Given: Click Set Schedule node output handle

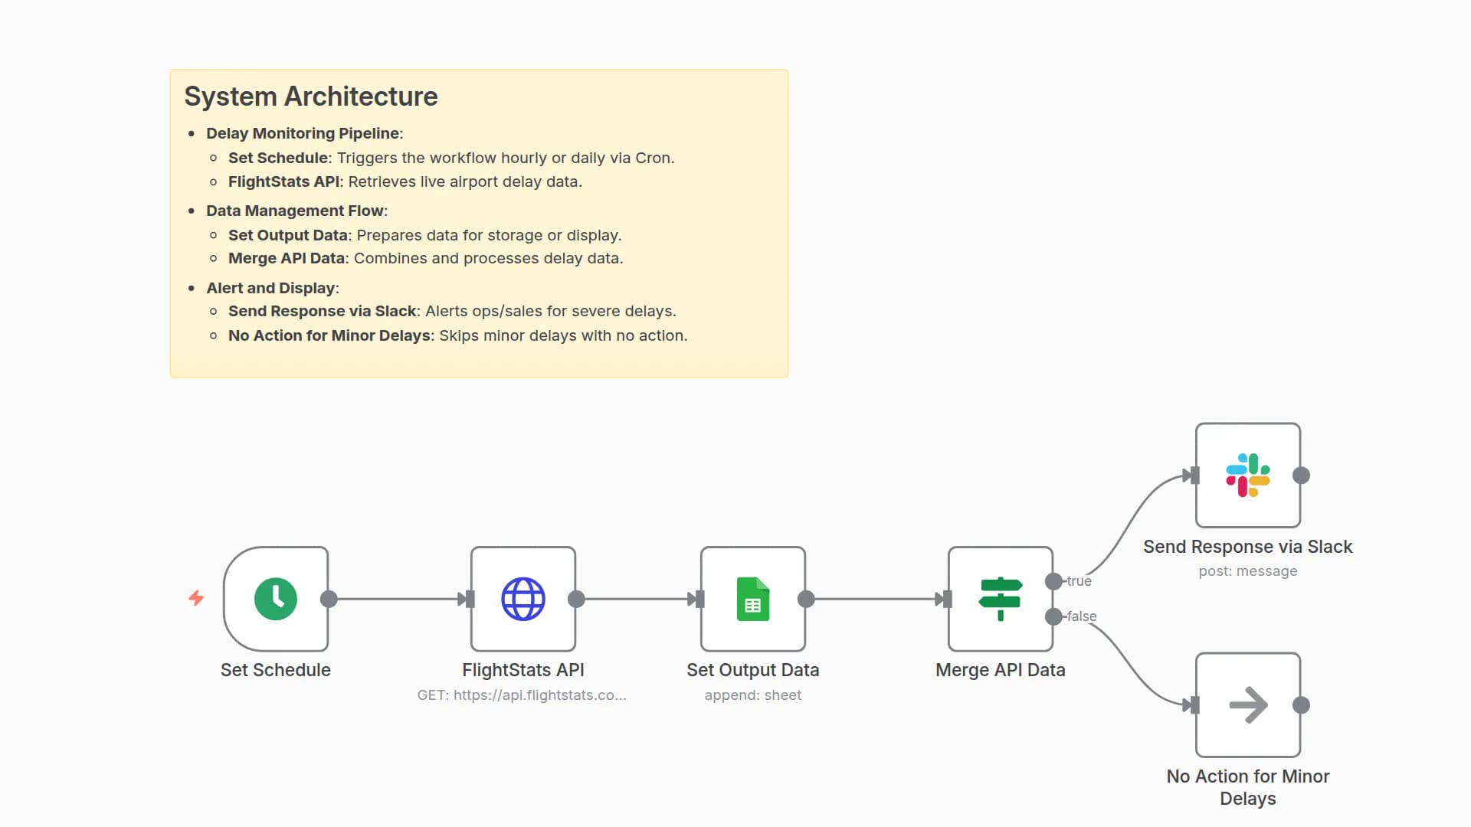Looking at the screenshot, I should pyautogui.click(x=329, y=599).
